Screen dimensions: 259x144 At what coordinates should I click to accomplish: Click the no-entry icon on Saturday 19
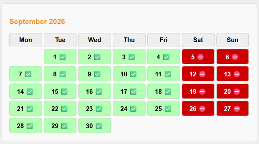click(x=202, y=92)
